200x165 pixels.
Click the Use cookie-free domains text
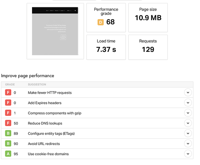(x=48, y=154)
